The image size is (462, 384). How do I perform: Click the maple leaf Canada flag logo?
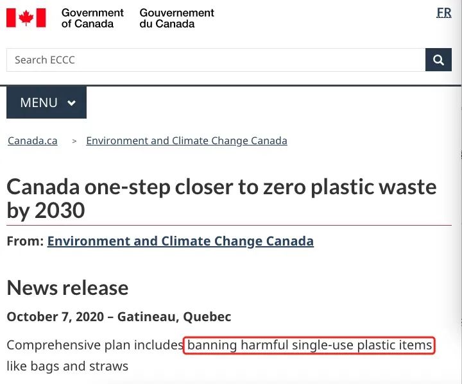click(26, 18)
